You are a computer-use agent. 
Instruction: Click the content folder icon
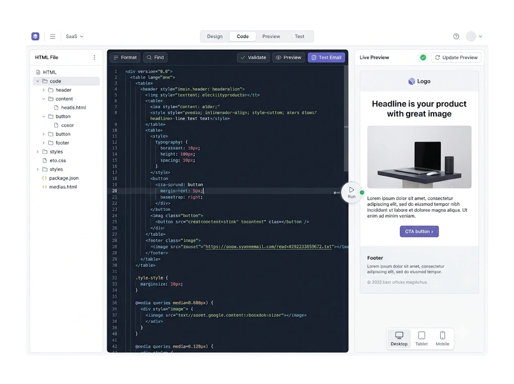[x=51, y=99]
